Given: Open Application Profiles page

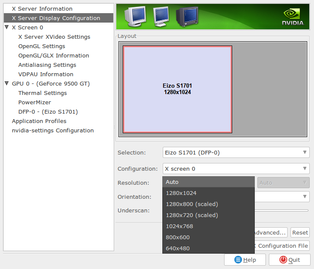Looking at the screenshot, I should [39, 121].
